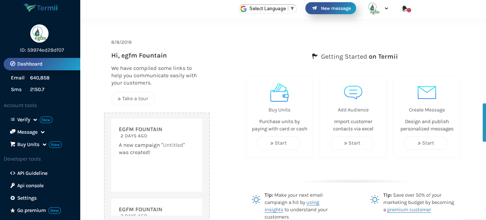Click the Verify list icon

(x=13, y=119)
